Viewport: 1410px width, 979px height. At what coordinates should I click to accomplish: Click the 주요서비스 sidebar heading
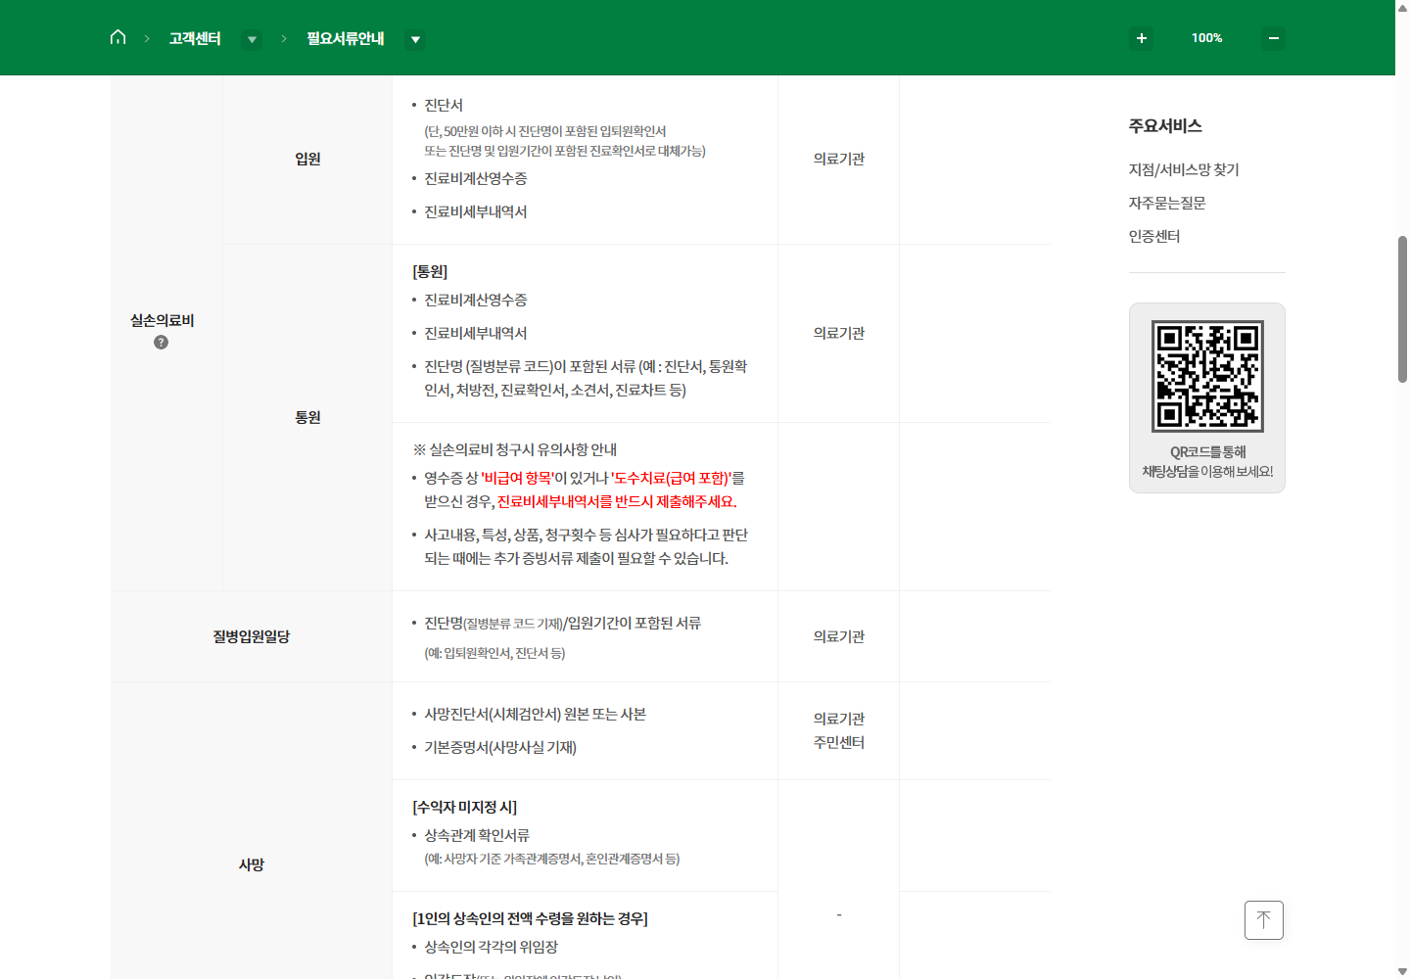pos(1165,125)
